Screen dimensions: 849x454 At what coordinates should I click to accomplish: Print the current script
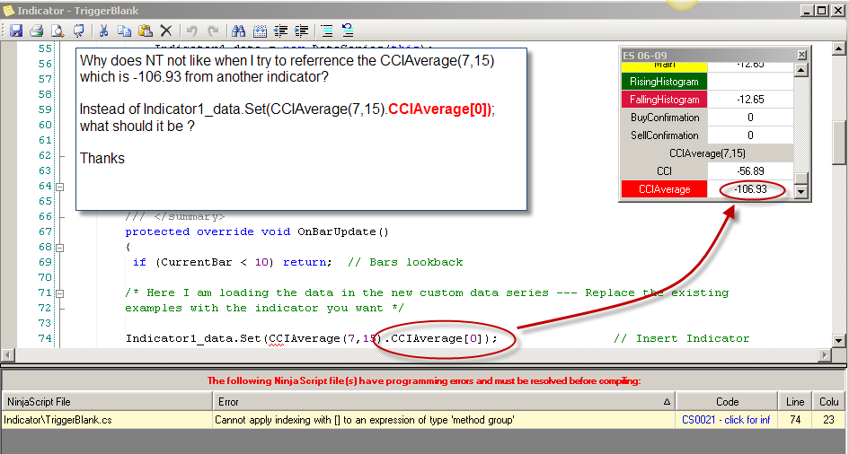click(x=36, y=31)
